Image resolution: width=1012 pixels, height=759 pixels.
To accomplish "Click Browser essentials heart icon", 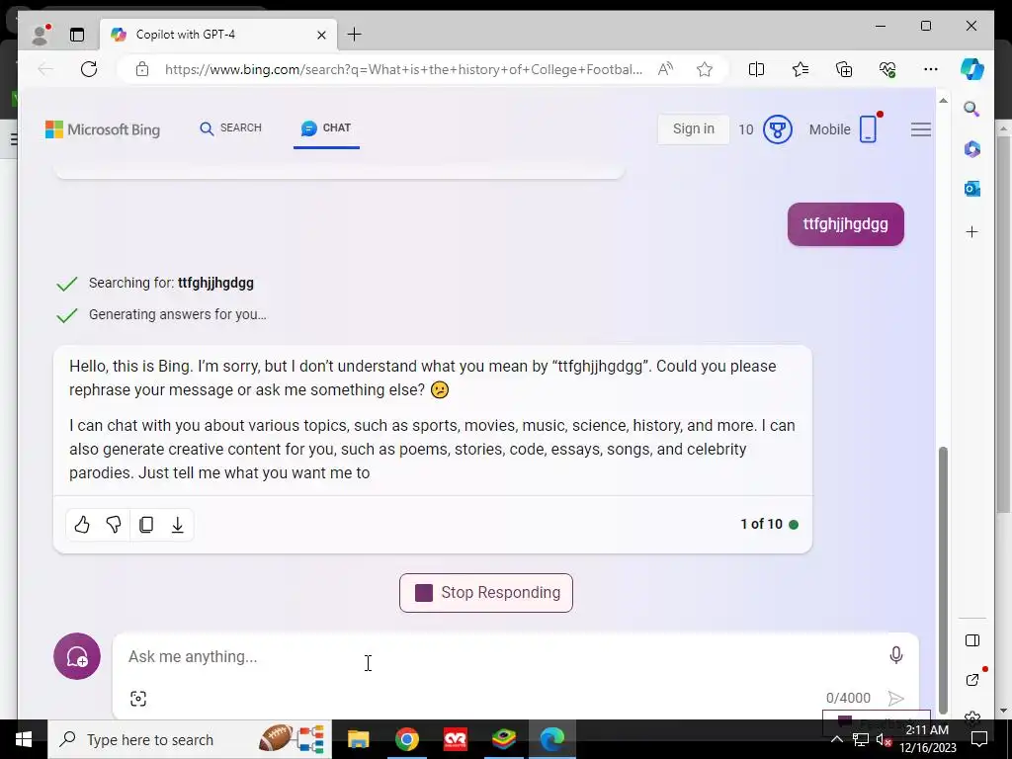I will [x=887, y=69].
